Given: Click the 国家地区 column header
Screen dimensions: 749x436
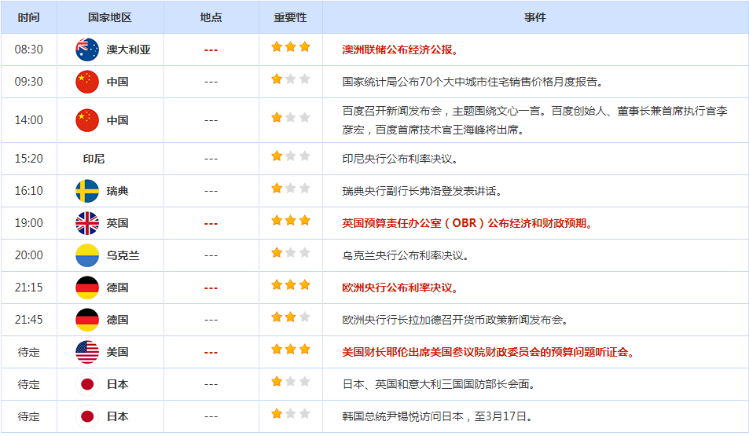Looking at the screenshot, I should pyautogui.click(x=110, y=17).
